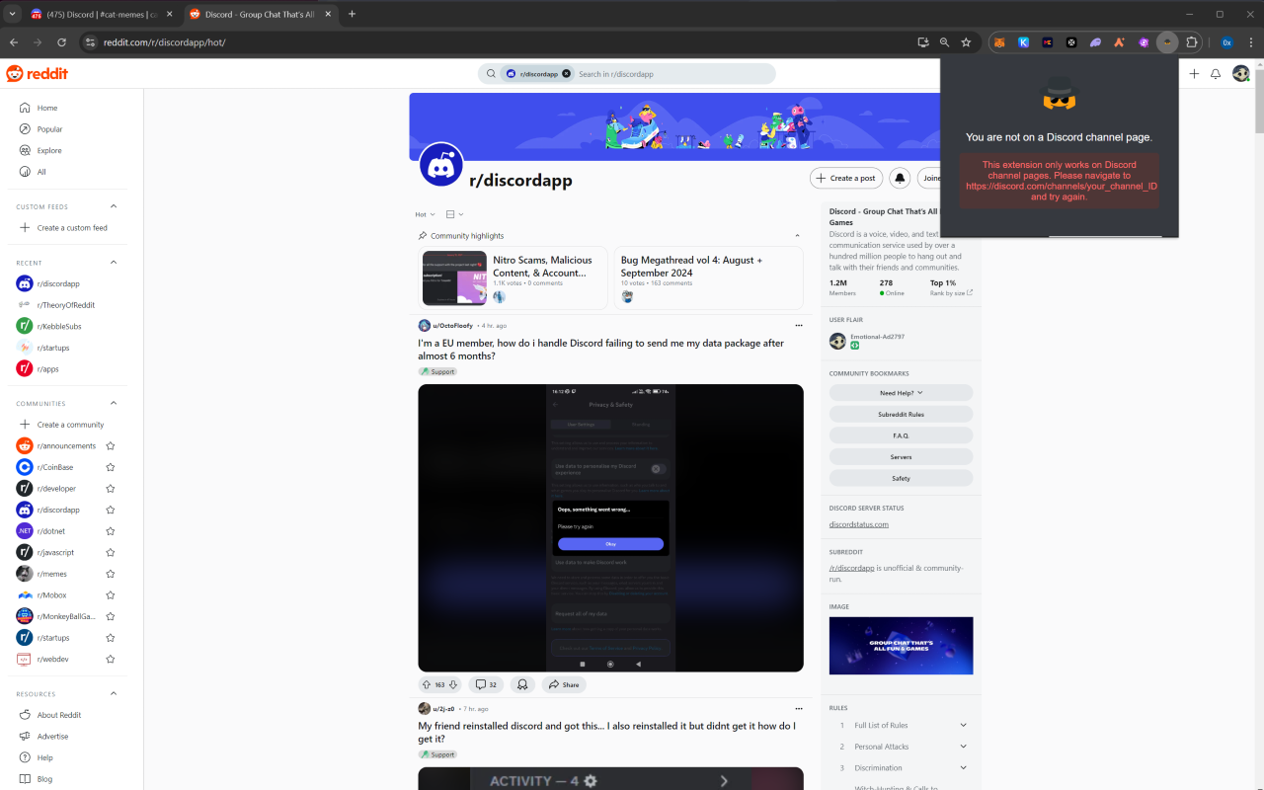Collapse Recent section in sidebar
Image resolution: width=1264 pixels, height=790 pixels.
coord(114,263)
